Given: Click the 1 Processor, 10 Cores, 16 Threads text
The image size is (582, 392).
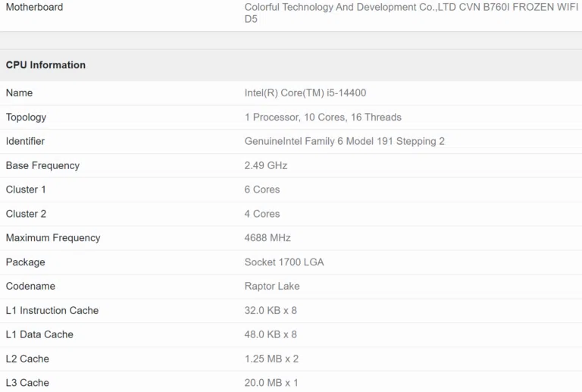Looking at the screenshot, I should pos(323,118).
